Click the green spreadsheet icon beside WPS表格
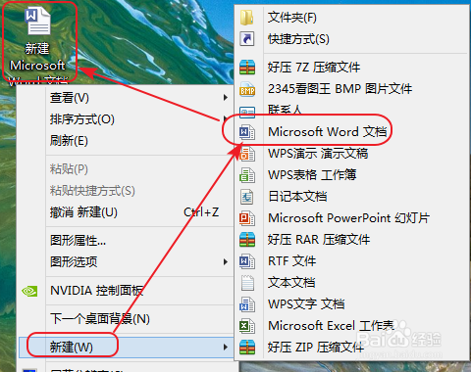 tap(247, 175)
